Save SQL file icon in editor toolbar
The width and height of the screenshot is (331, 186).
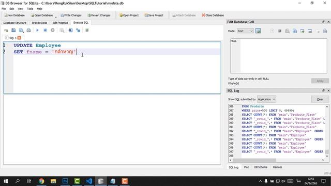point(21,30)
